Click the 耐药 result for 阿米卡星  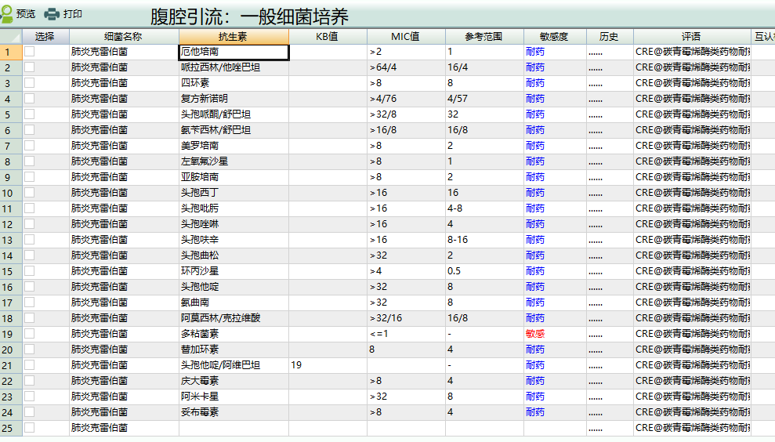point(535,397)
